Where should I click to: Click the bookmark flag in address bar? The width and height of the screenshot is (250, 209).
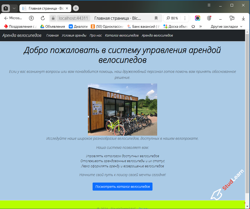pos(156,18)
